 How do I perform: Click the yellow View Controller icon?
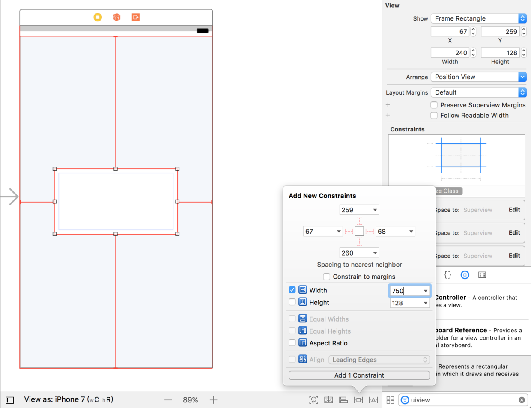pos(98,17)
